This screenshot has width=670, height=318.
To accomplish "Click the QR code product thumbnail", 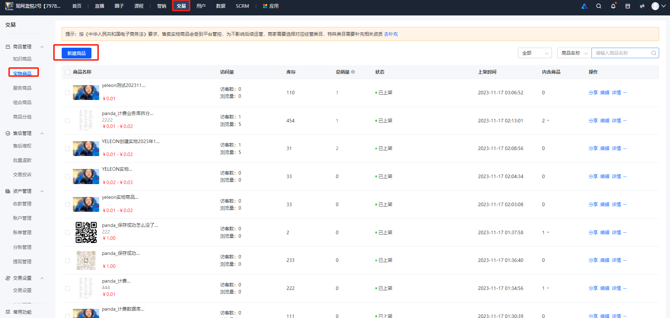I will [x=86, y=232].
